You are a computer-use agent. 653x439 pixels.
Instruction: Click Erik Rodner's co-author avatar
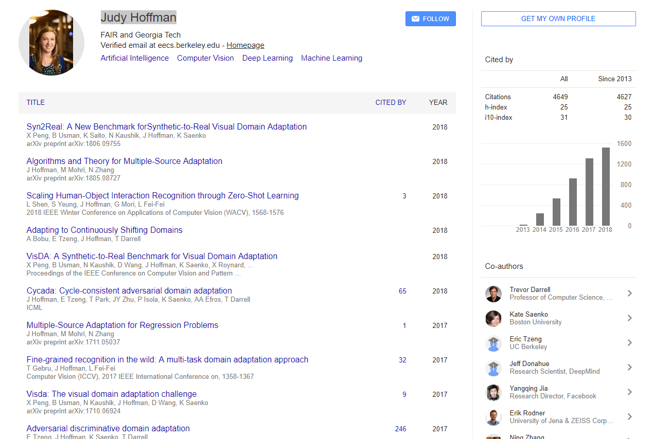pyautogui.click(x=493, y=417)
